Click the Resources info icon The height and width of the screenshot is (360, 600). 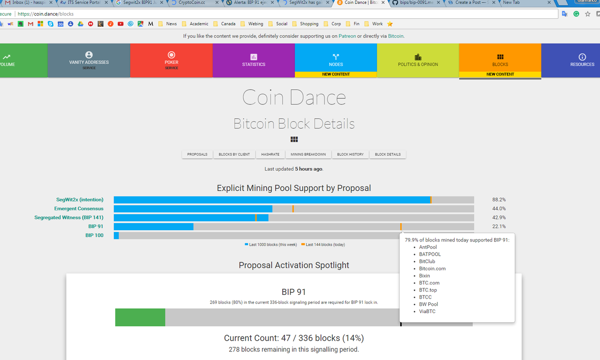point(582,57)
